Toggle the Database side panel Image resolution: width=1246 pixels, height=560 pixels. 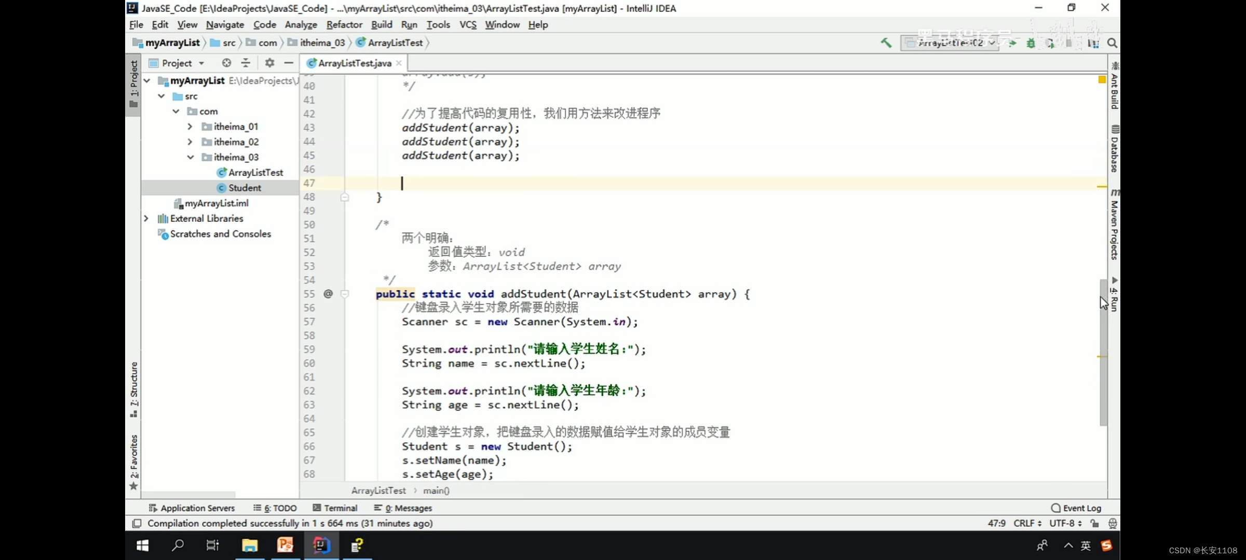tap(1114, 149)
